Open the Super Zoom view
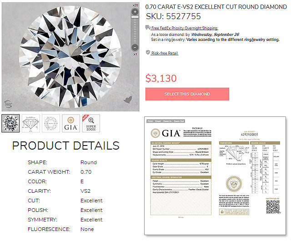The image size is (291, 241). pos(91,123)
